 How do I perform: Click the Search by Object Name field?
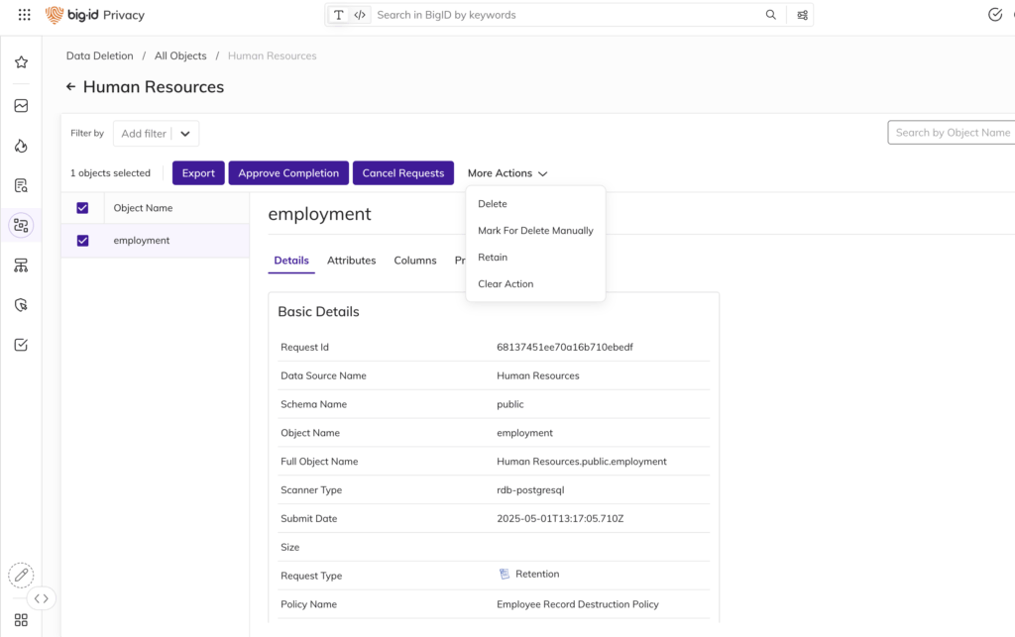point(952,133)
